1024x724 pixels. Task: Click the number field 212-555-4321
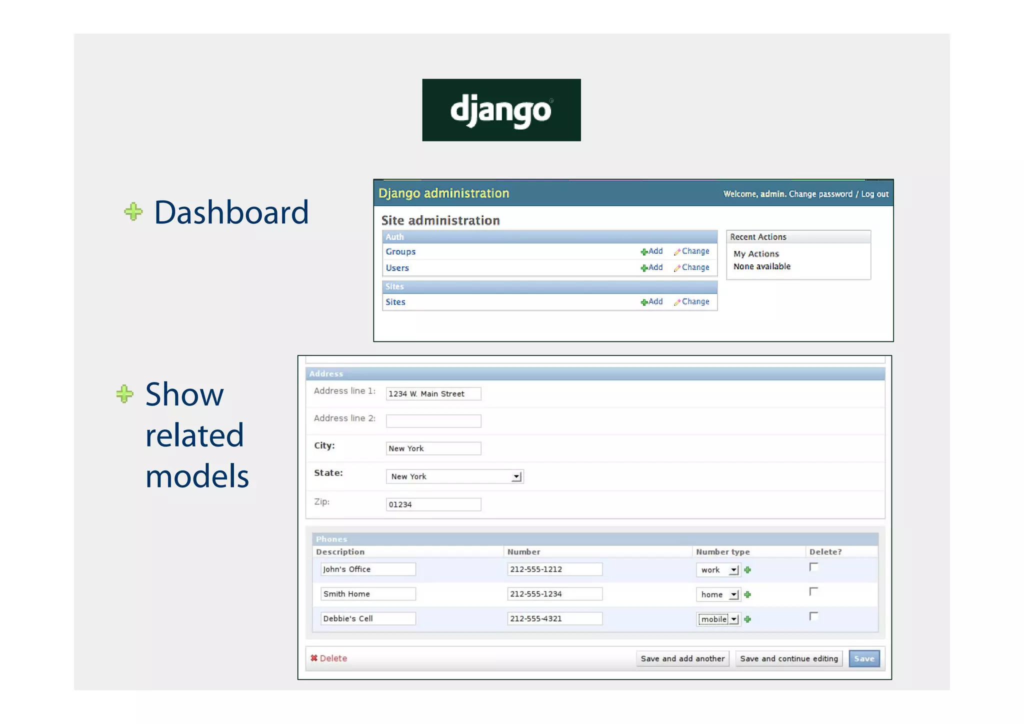[x=555, y=618]
